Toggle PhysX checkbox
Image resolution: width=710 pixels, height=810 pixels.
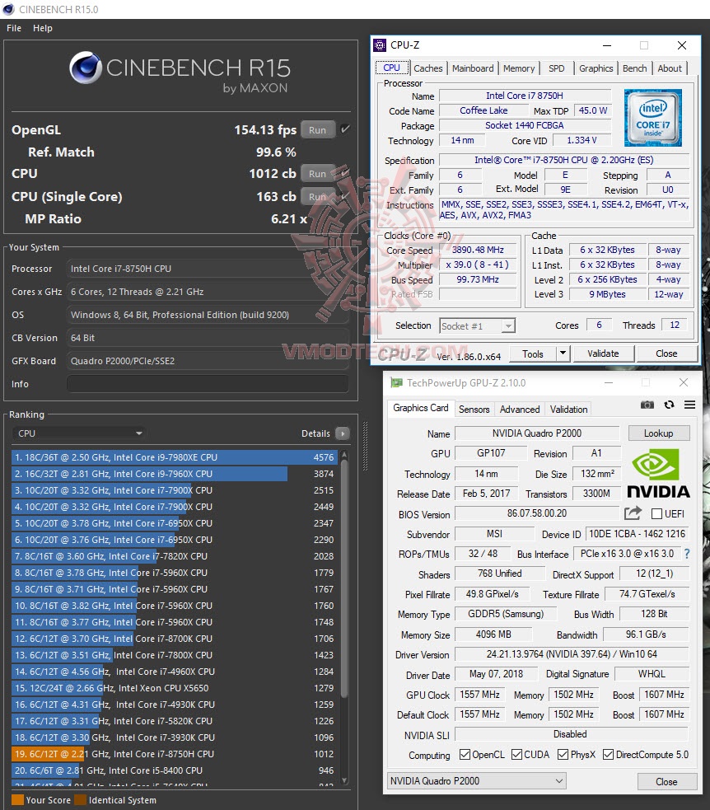(563, 755)
